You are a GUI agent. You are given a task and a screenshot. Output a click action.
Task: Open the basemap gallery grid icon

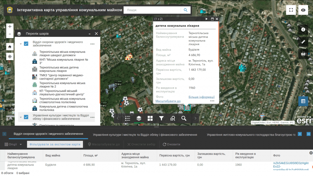[150, 118]
